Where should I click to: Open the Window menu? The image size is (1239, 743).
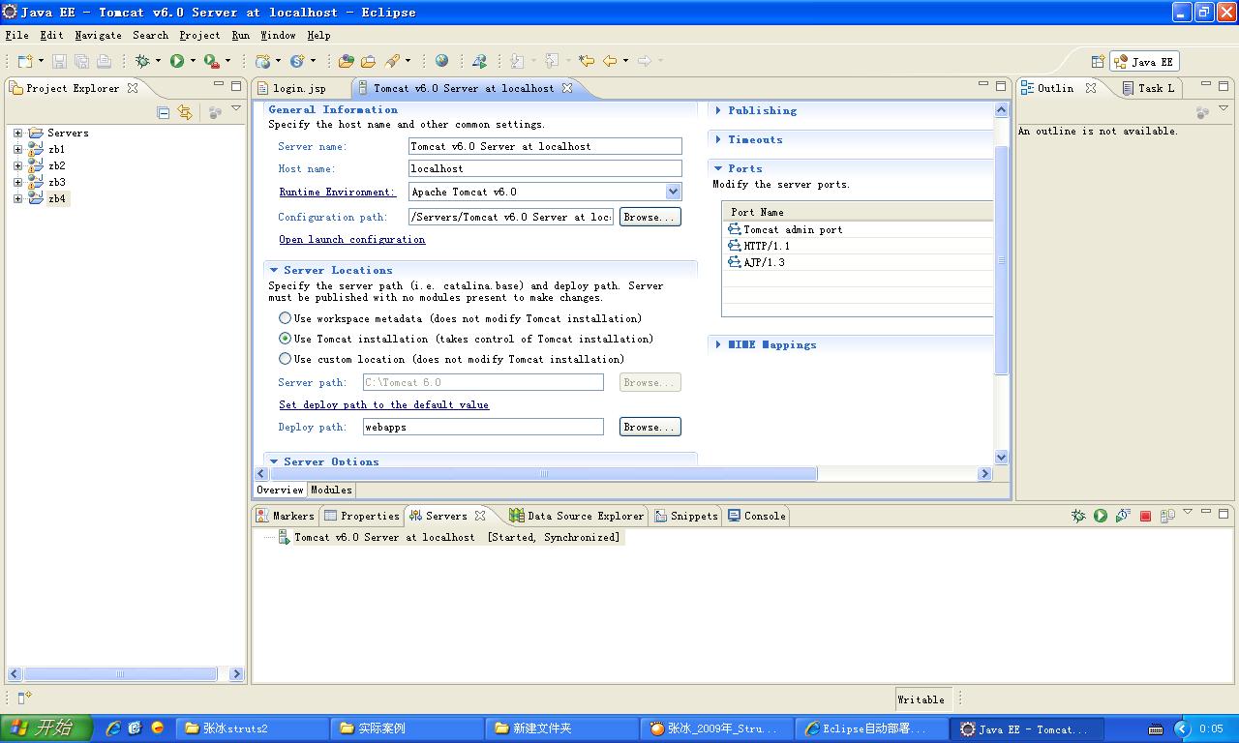tap(278, 35)
